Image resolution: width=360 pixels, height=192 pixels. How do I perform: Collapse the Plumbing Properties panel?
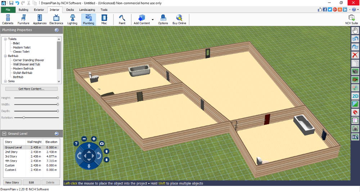point(57,30)
